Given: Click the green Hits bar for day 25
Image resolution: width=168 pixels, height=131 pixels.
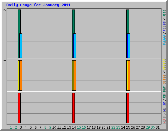Looking at the screenshot, I should (128, 22).
